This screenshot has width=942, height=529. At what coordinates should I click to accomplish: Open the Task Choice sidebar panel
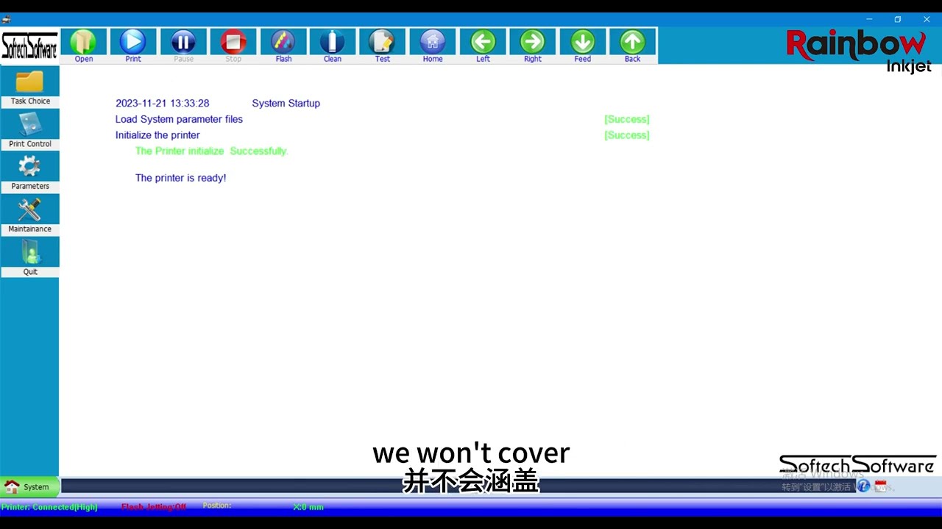point(30,87)
